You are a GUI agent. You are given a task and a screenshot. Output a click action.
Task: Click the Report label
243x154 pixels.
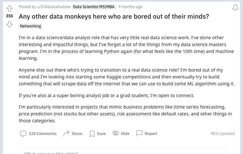click(x=151, y=134)
